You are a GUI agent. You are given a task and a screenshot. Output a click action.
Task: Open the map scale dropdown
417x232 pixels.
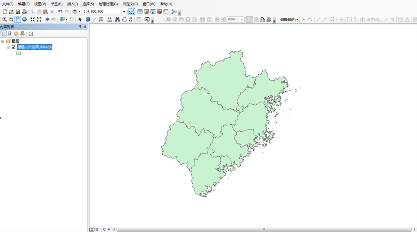(x=124, y=12)
